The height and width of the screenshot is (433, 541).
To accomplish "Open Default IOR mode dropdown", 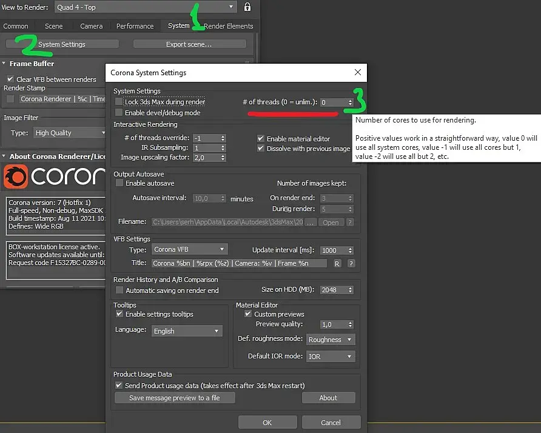I will 330,357.
